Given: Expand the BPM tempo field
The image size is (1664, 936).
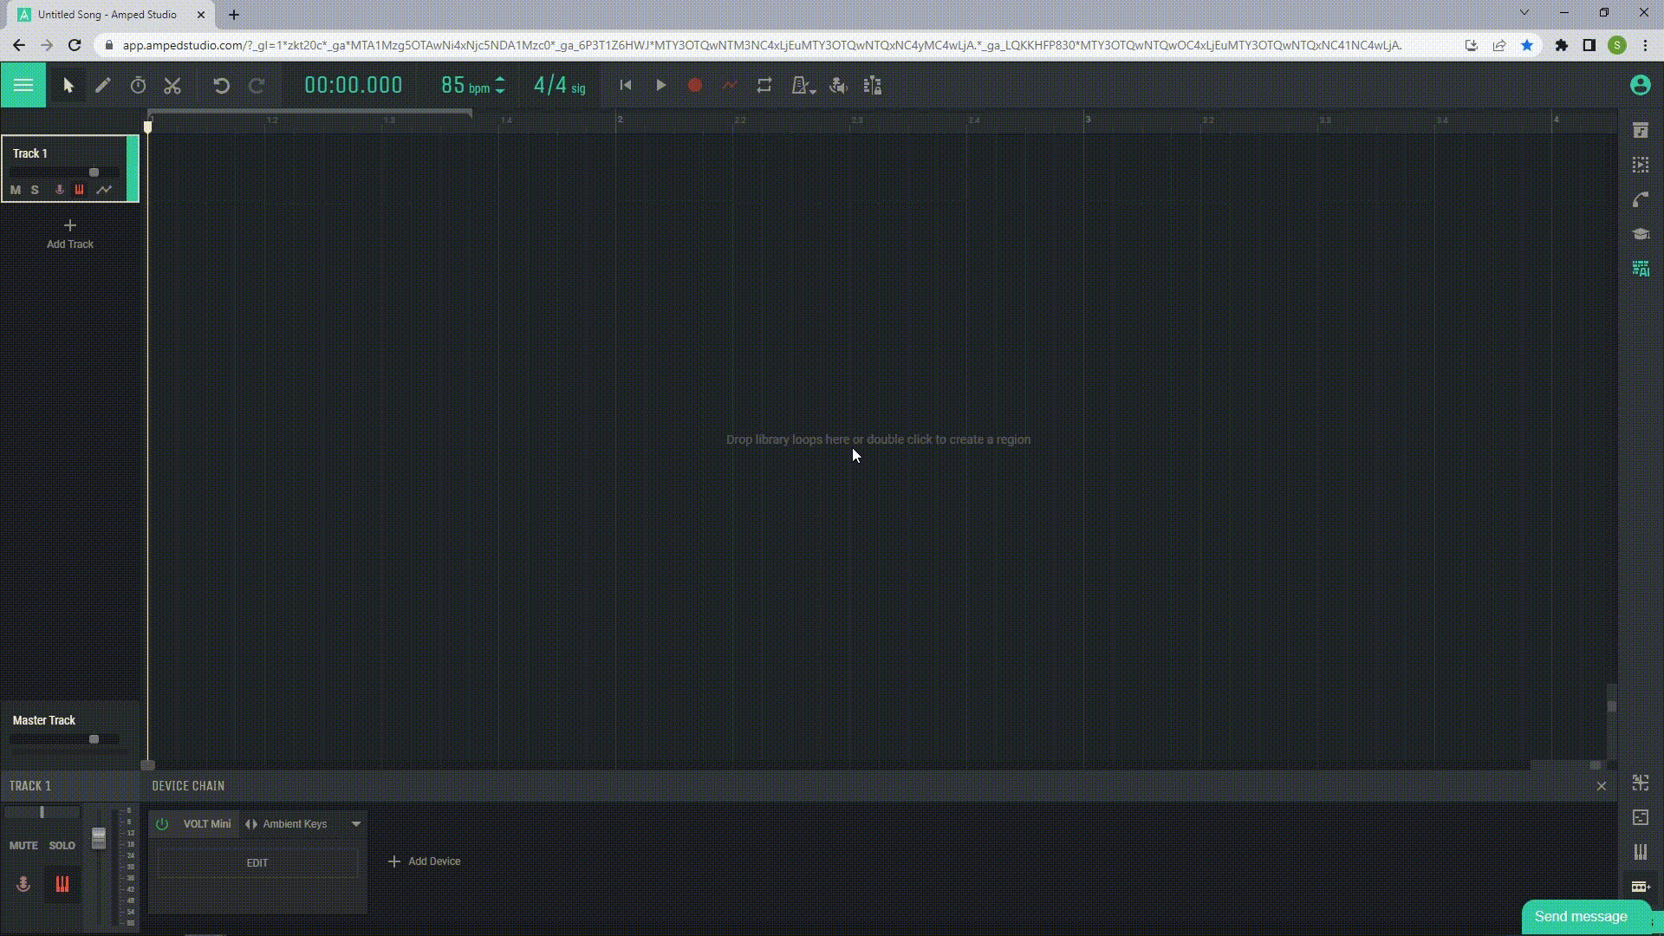Looking at the screenshot, I should [499, 86].
